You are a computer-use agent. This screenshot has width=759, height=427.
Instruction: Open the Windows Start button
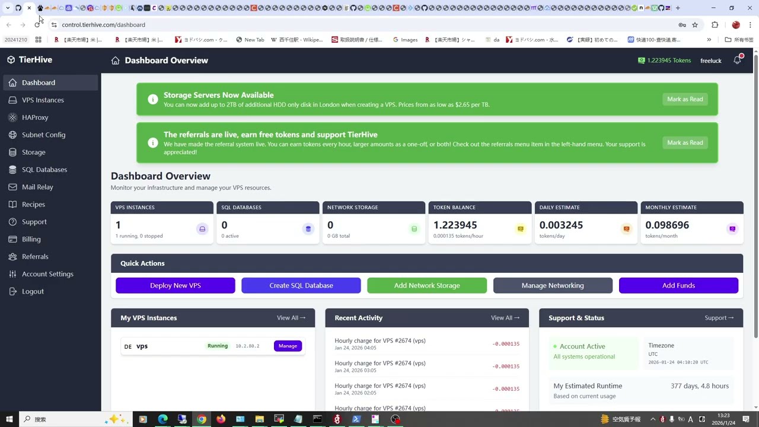click(x=9, y=419)
